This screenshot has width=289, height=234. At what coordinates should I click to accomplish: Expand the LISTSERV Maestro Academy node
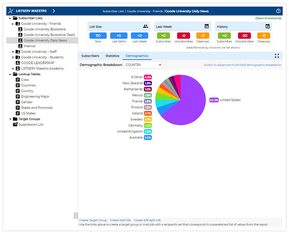13,69
